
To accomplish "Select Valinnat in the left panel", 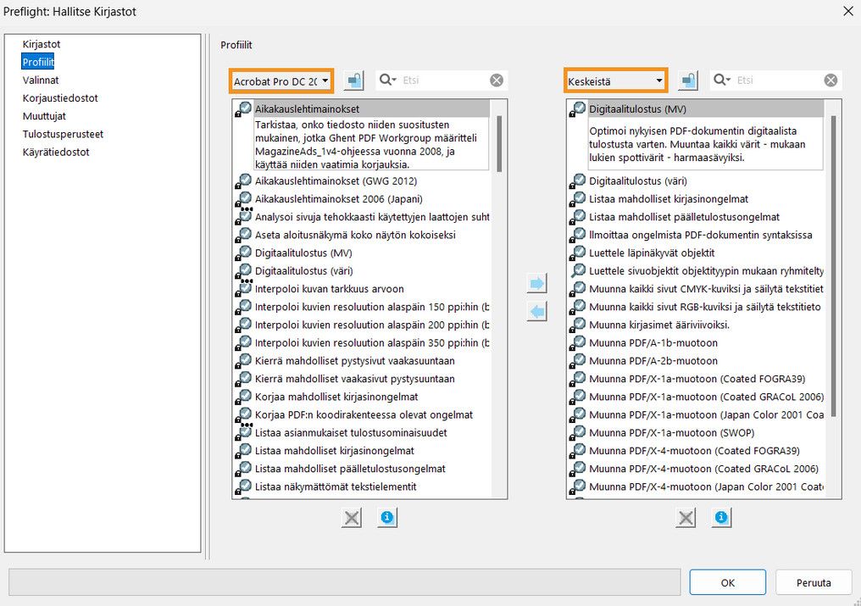I will coord(40,80).
